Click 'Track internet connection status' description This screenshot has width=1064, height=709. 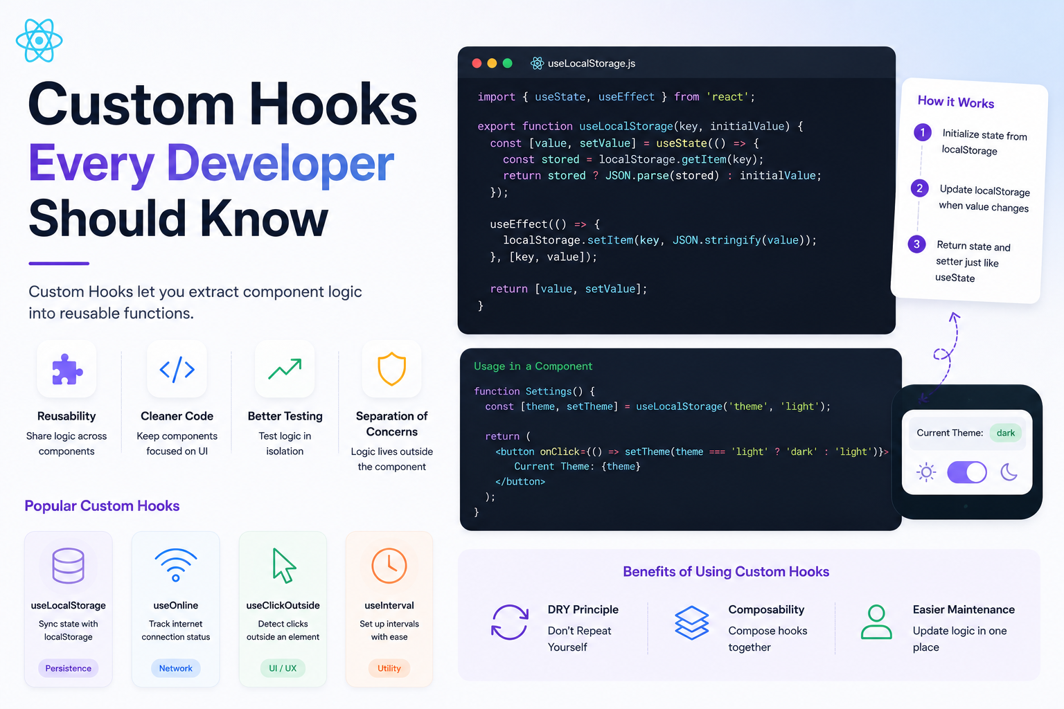point(176,630)
